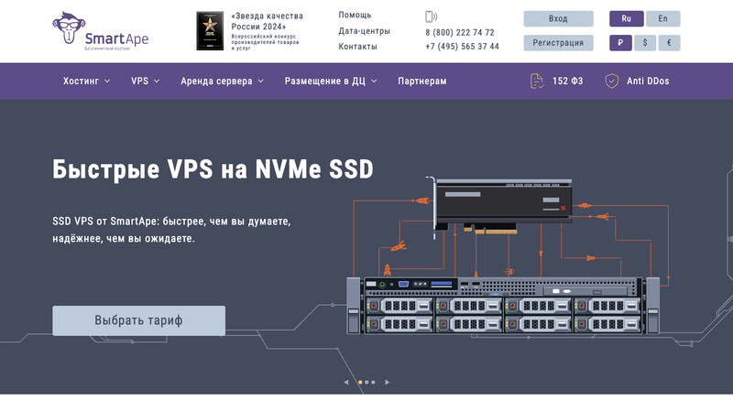Click the phone icon above the numbers
733x412 pixels.
pyautogui.click(x=432, y=16)
